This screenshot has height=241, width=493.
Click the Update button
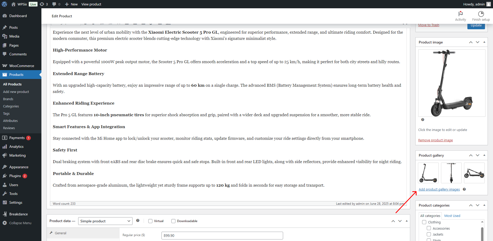click(x=476, y=26)
